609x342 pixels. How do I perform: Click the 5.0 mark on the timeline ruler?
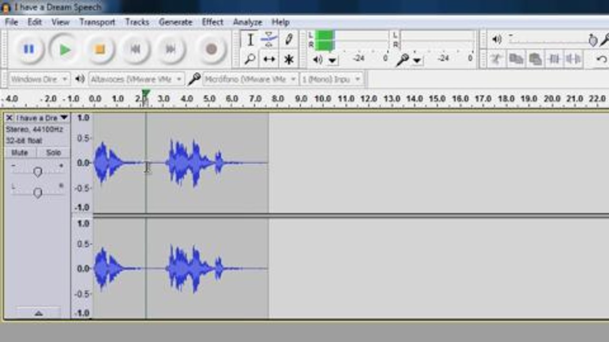tap(209, 98)
